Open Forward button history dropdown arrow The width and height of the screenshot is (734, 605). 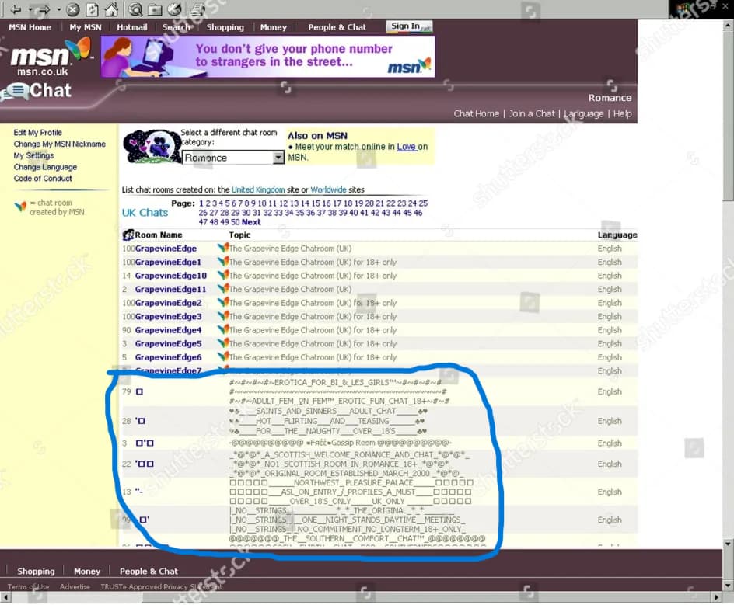coord(58,9)
